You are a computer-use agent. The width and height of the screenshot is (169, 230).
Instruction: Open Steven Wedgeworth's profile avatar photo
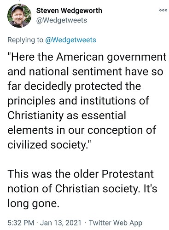click(19, 16)
